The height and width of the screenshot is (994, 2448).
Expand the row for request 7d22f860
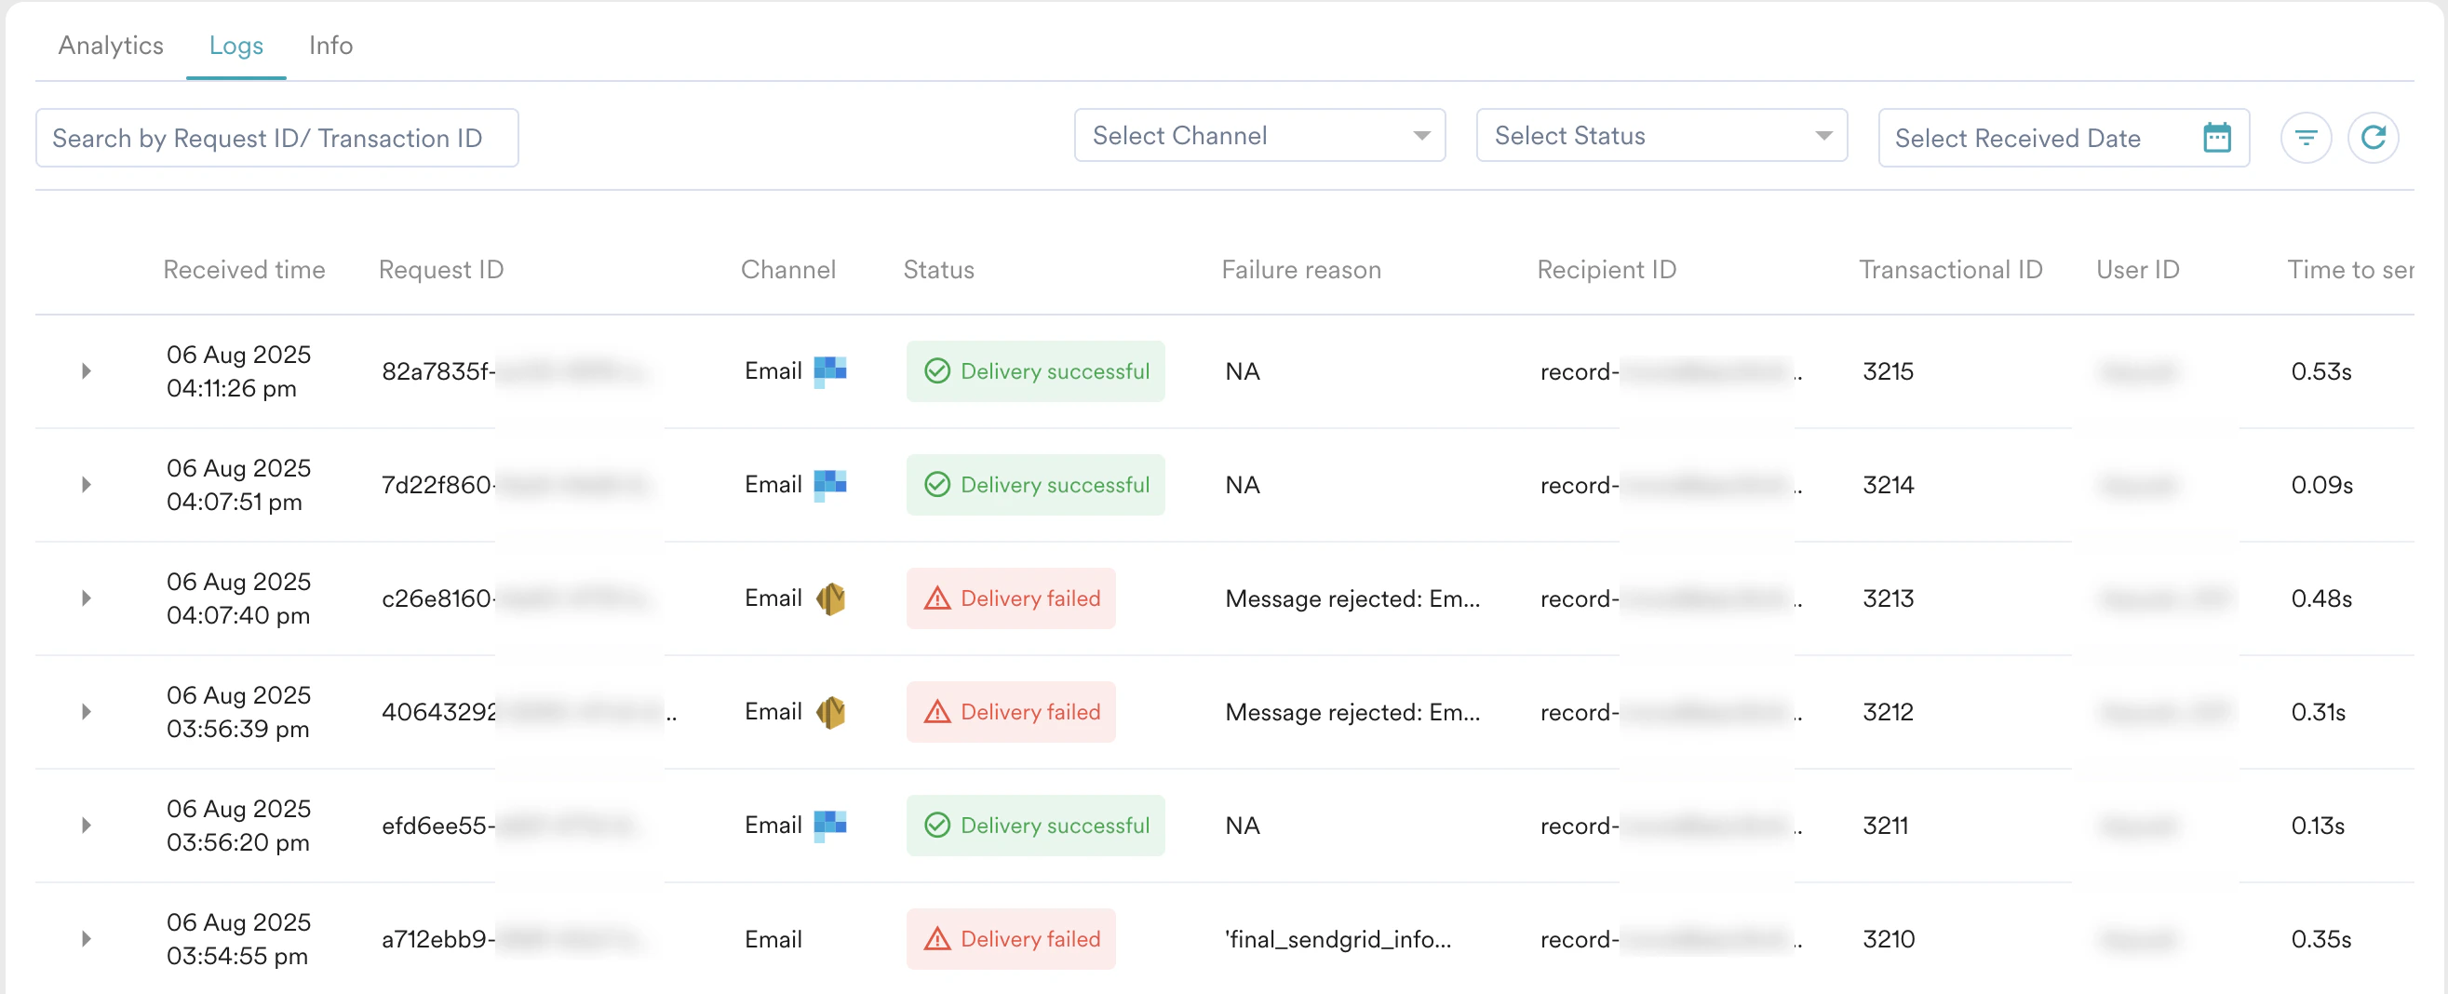(87, 485)
